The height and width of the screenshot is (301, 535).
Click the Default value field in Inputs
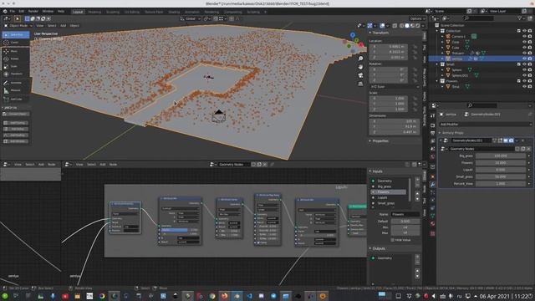click(x=405, y=221)
